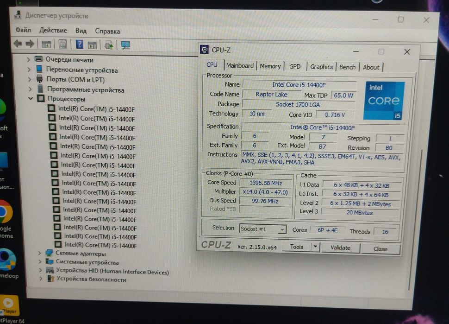Click the Threads value 16
The width and height of the screenshot is (449, 324).
click(385, 232)
